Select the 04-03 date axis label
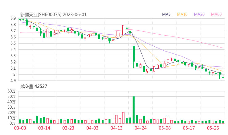The width and height of the screenshot is (228, 135). [x=92, y=128]
